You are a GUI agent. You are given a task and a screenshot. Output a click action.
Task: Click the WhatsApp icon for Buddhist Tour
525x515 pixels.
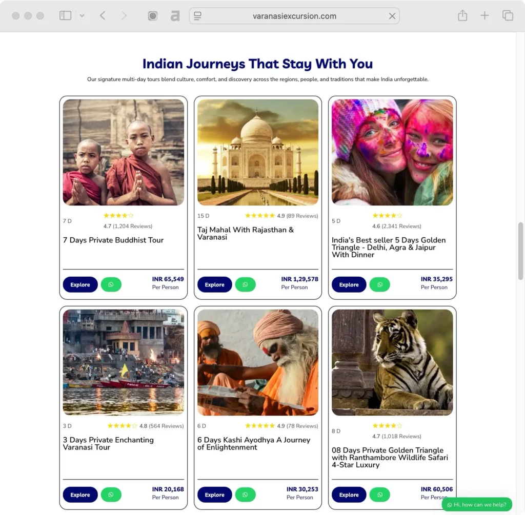[x=111, y=284]
